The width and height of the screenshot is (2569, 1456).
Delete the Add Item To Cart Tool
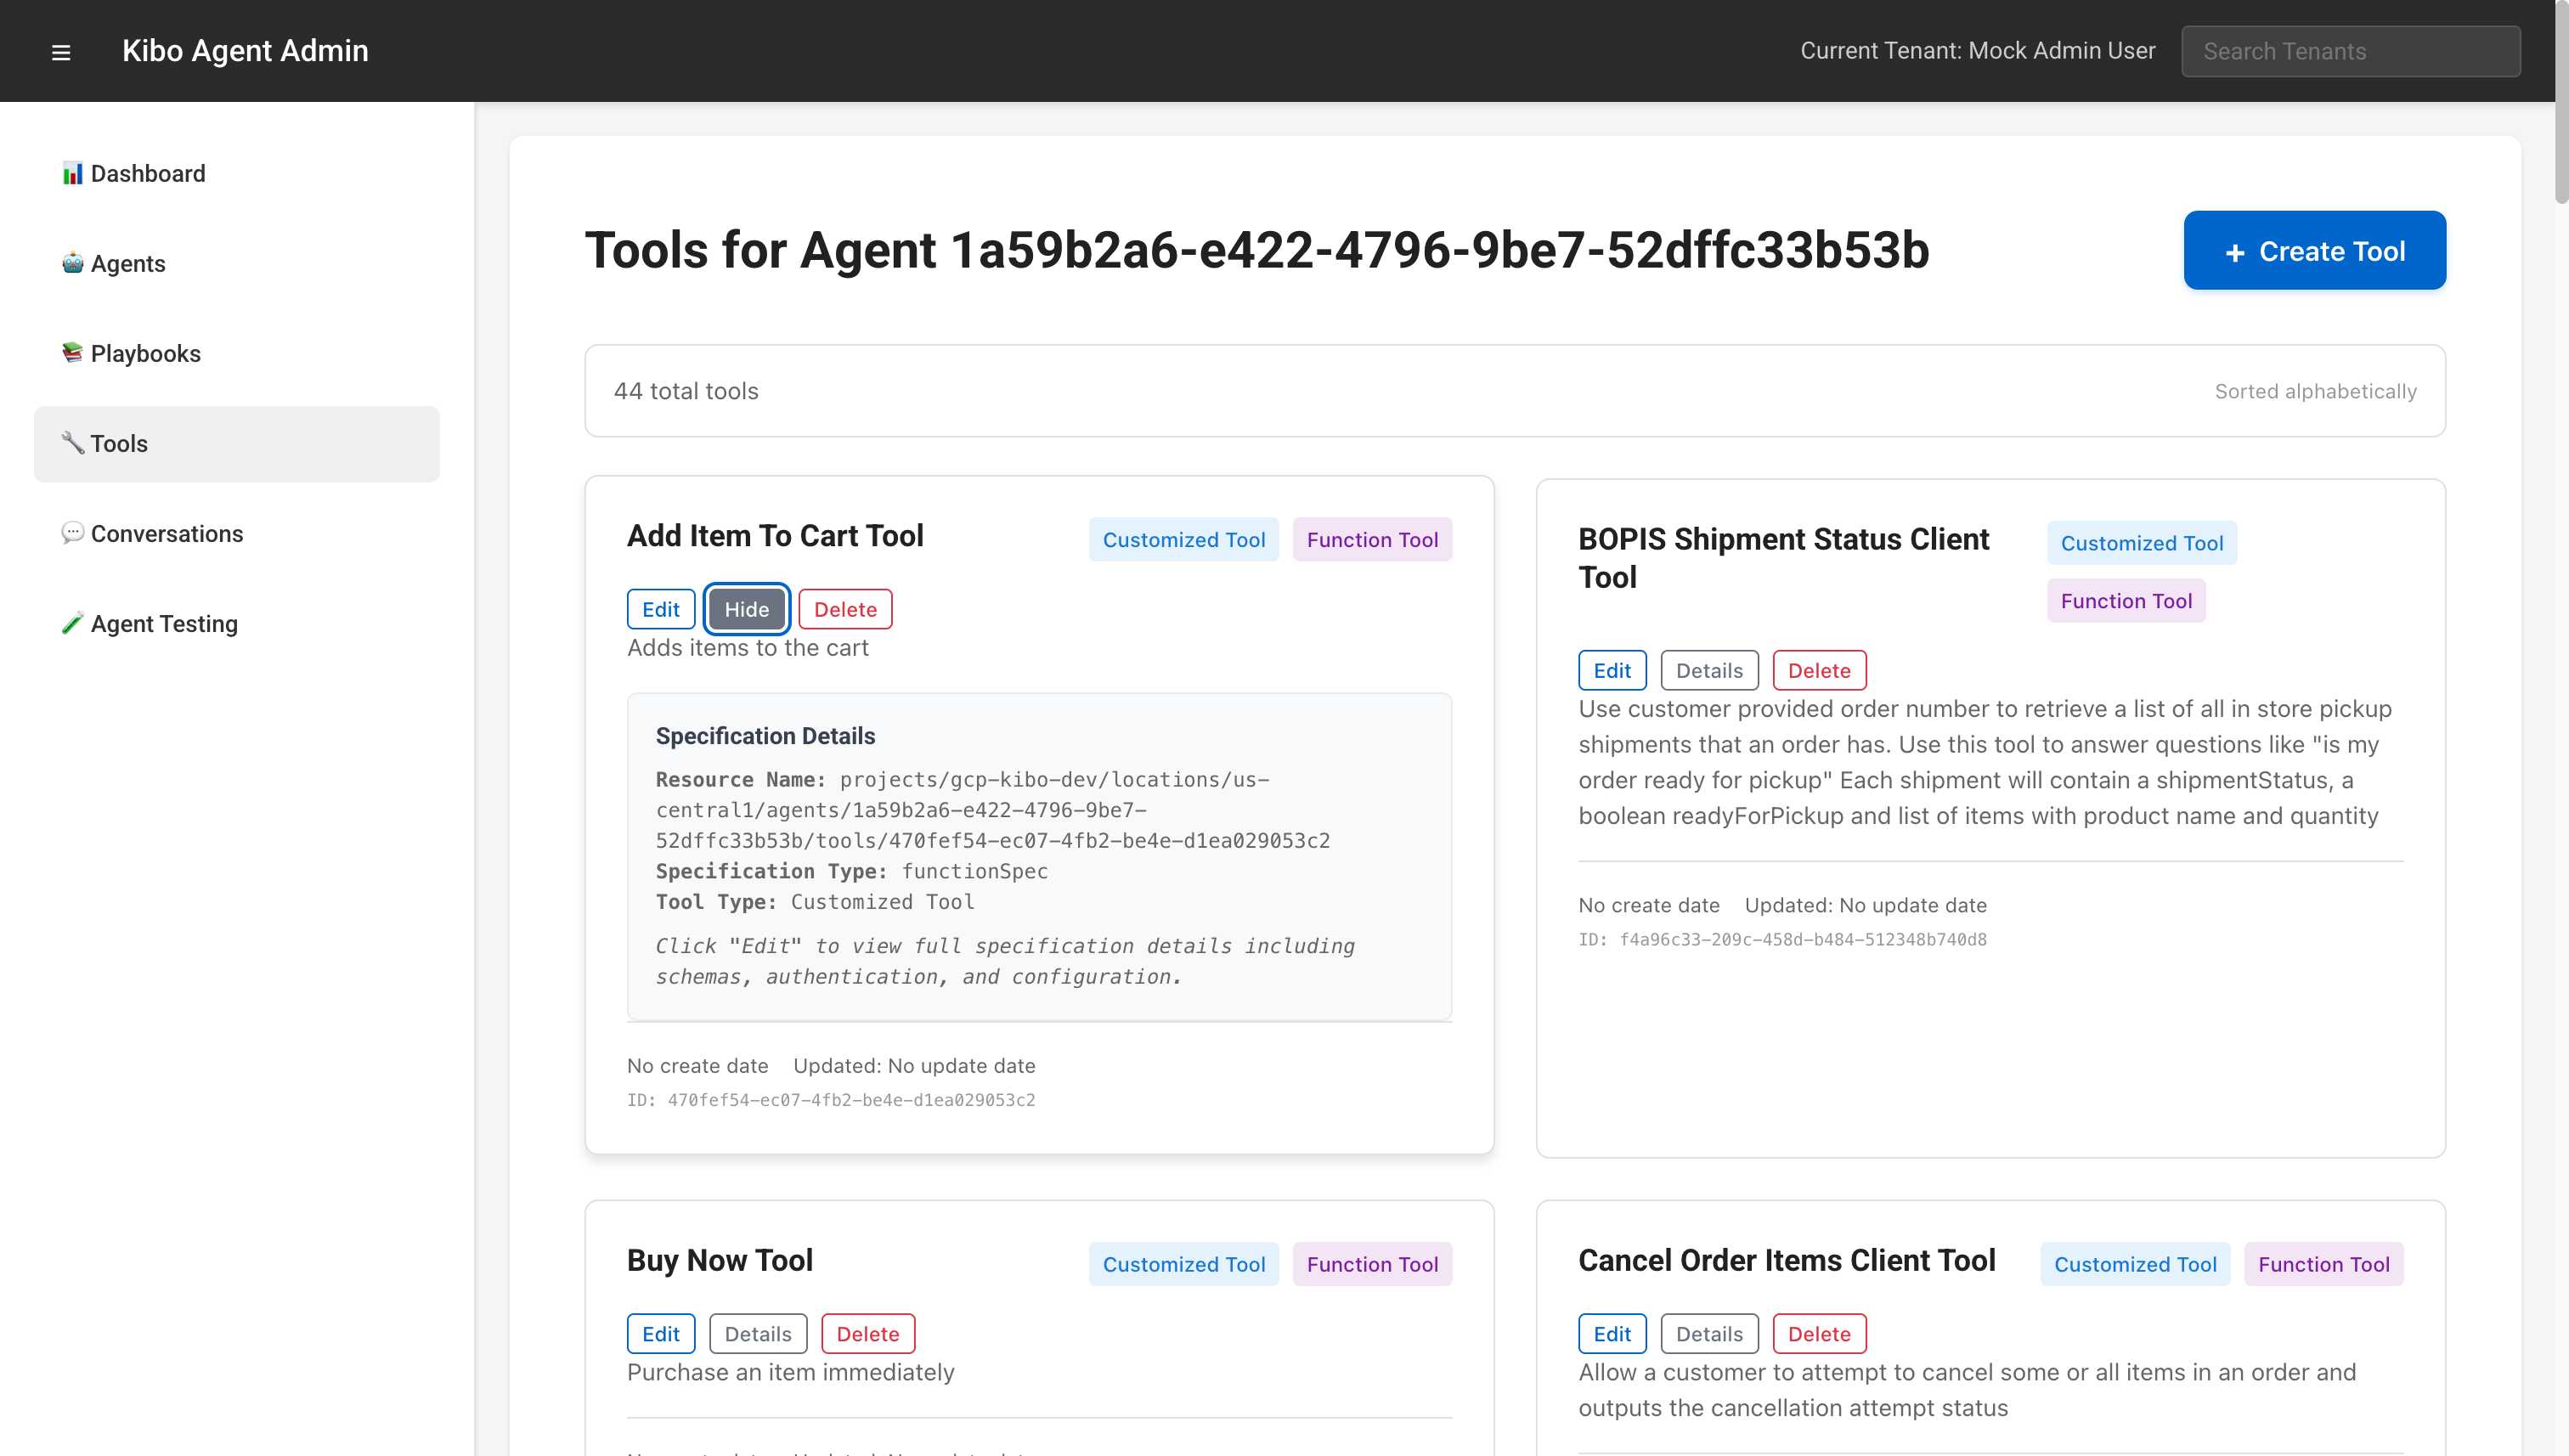[845, 609]
